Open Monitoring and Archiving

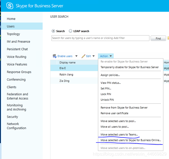tap(16, 107)
